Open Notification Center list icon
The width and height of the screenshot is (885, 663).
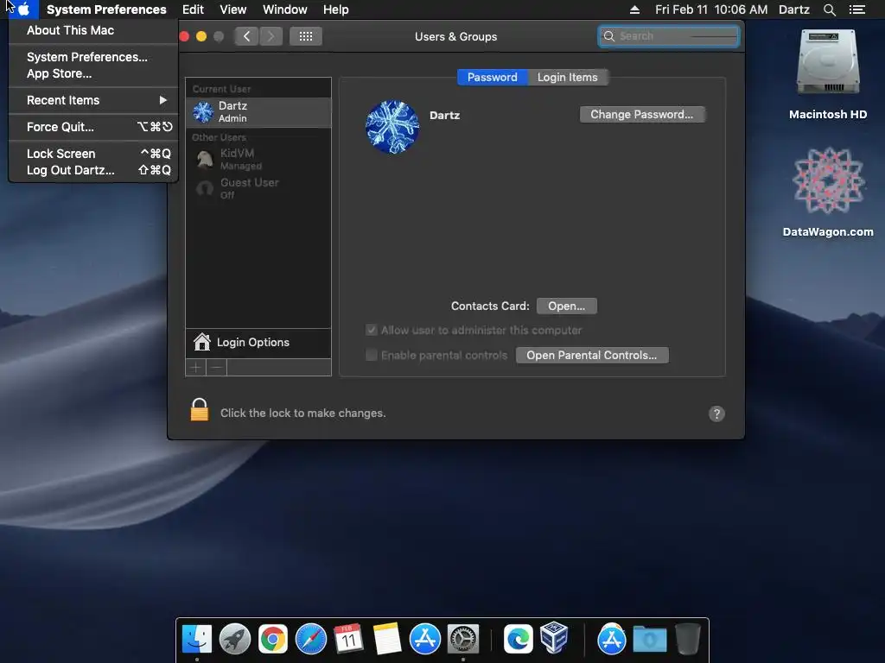[x=857, y=9]
